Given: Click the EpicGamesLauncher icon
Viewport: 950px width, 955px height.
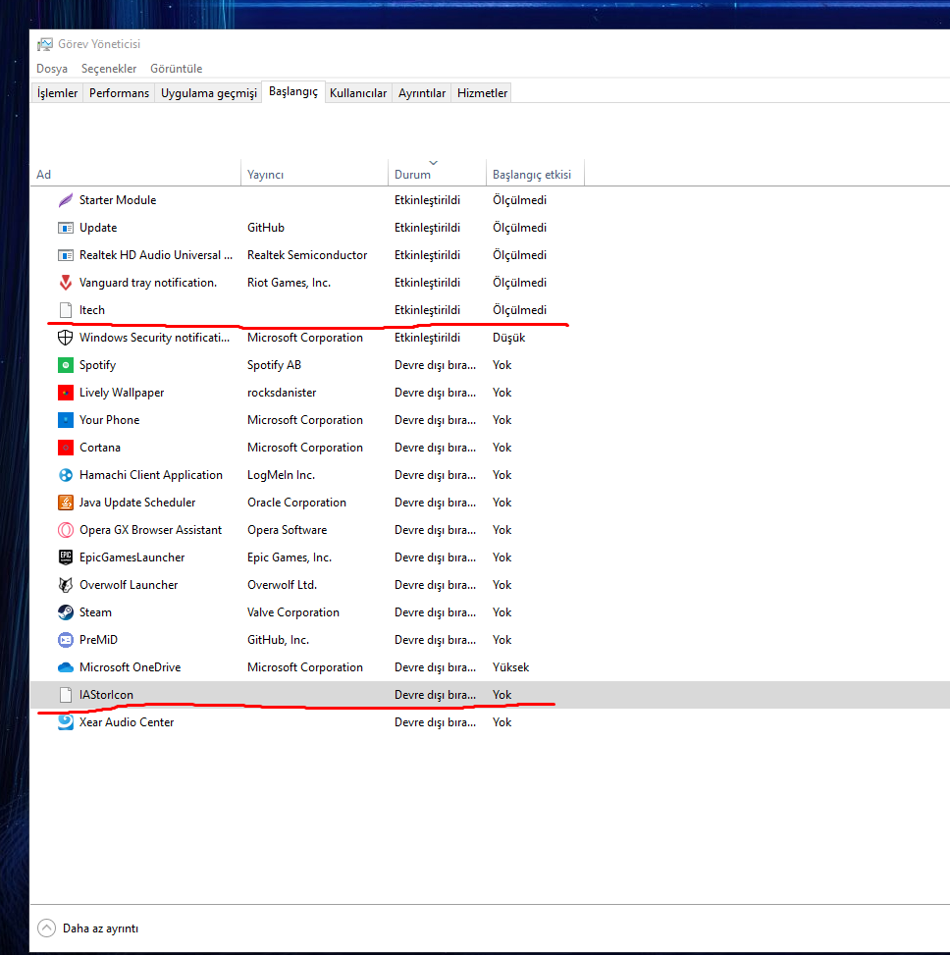Looking at the screenshot, I should pos(65,557).
